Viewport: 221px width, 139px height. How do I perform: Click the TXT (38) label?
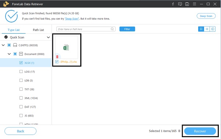click(29, 89)
